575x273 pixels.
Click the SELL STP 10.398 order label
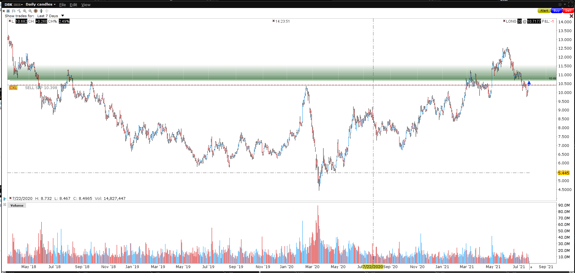41,88
